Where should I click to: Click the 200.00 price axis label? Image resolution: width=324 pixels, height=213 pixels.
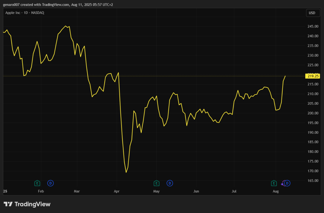click(312, 113)
